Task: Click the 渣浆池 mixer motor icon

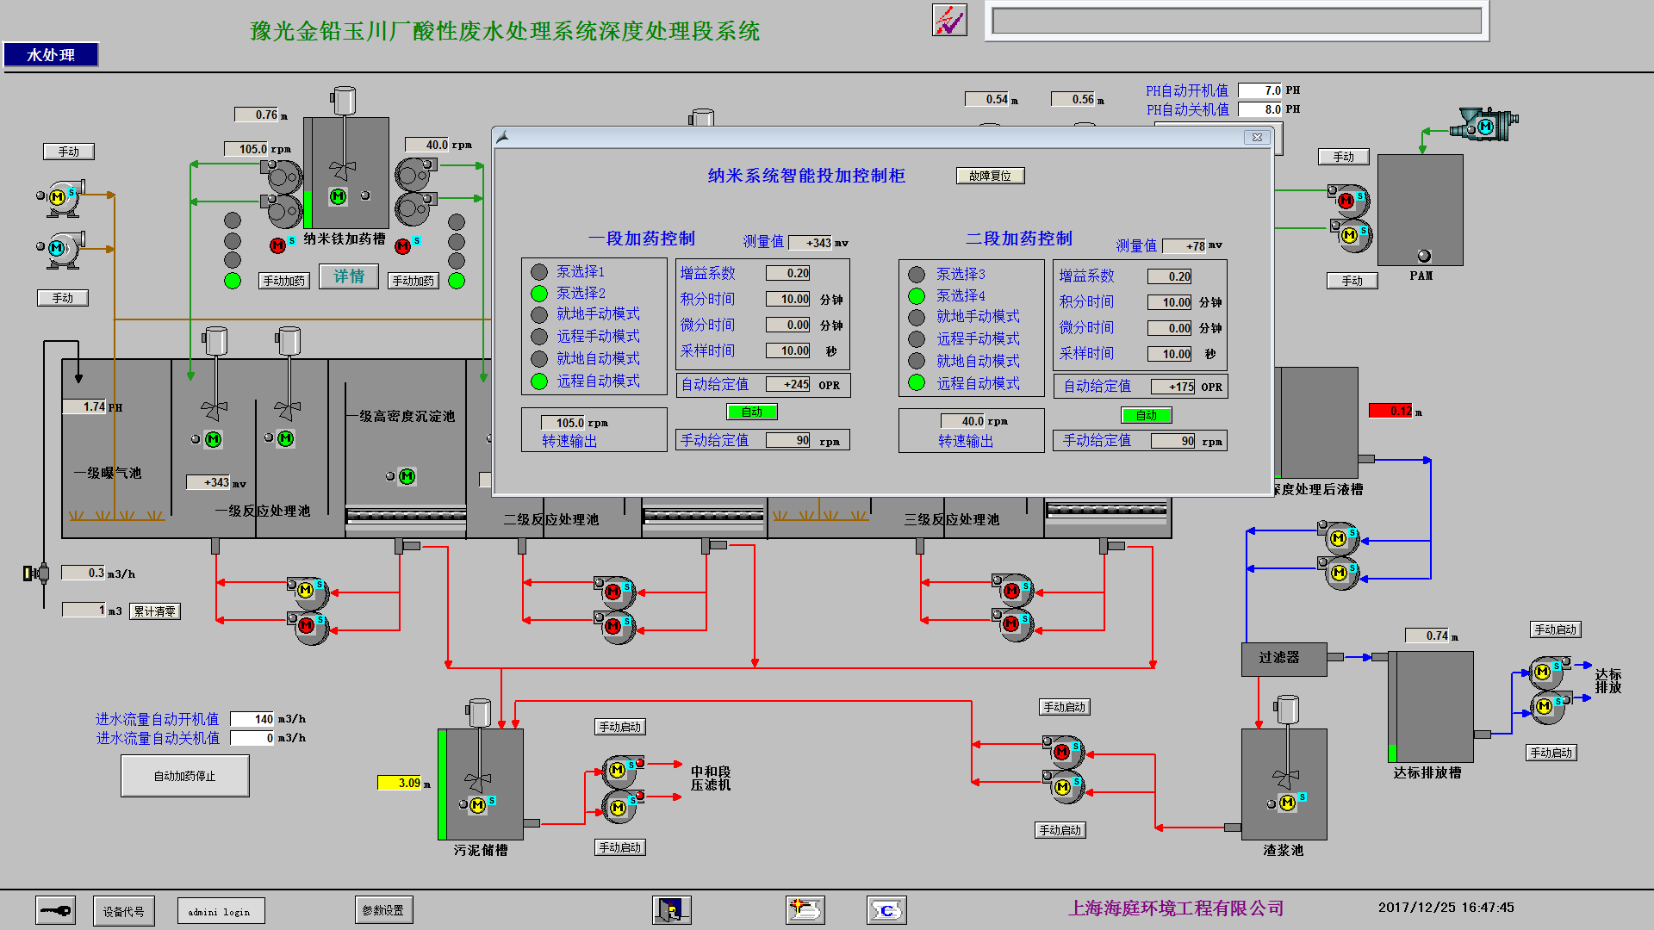Action: click(1287, 803)
